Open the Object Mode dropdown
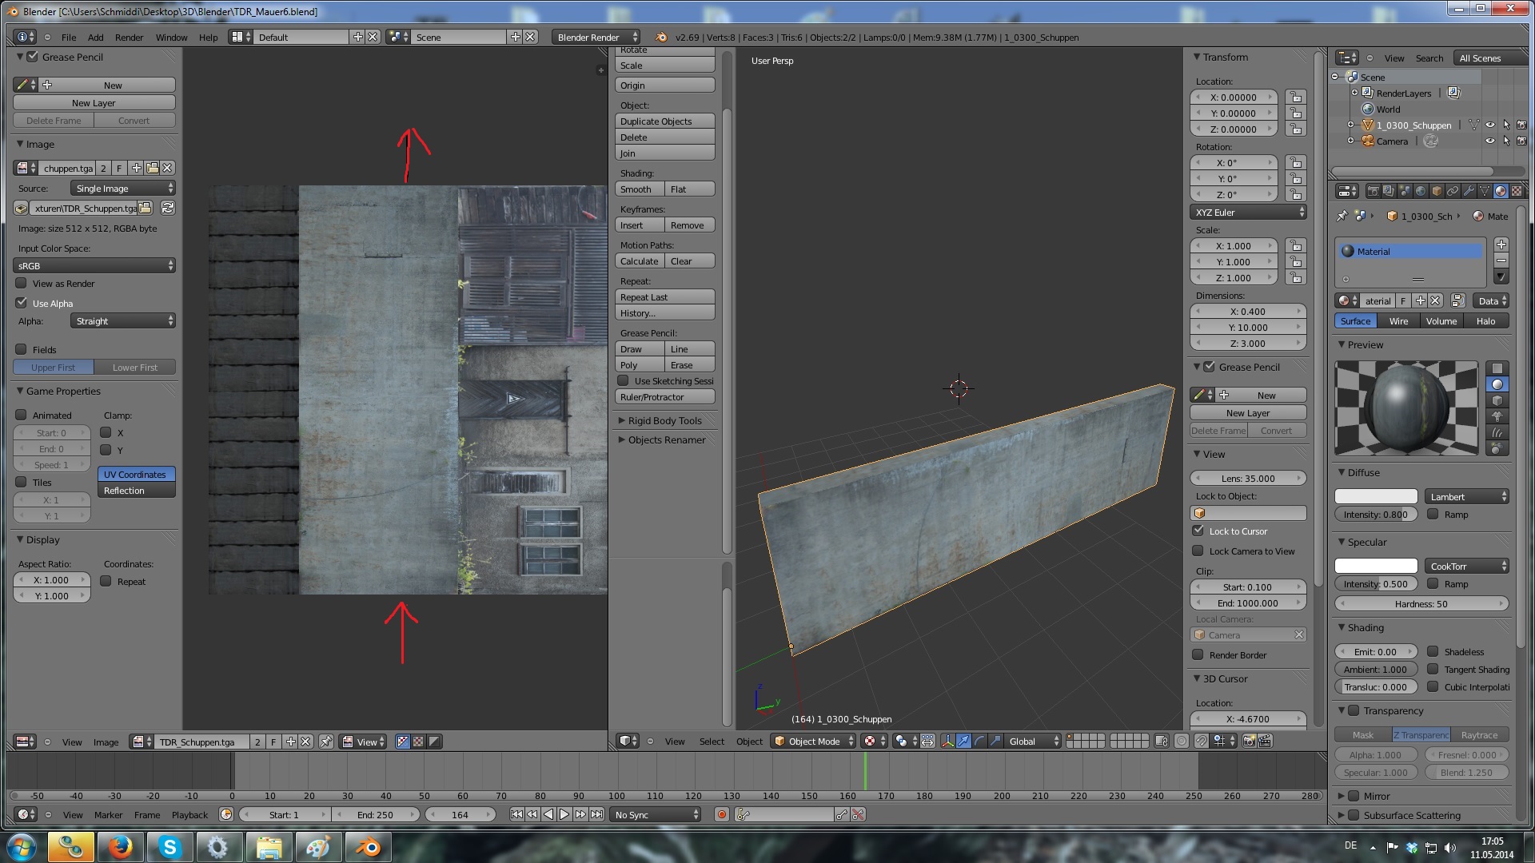Viewport: 1535px width, 863px height. [814, 742]
